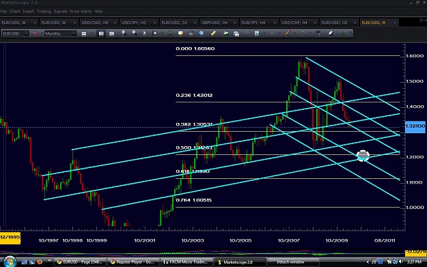Viewport: 427px width, 267px height.
Task: Click the 12/1995 highlighted date label
Action: (10, 238)
